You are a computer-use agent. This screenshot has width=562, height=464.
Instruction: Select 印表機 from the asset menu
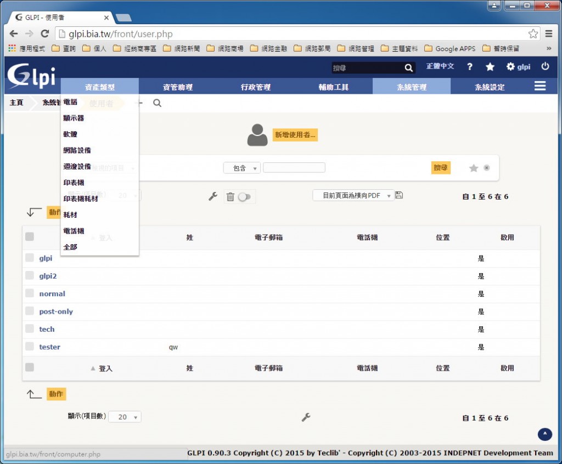74,183
